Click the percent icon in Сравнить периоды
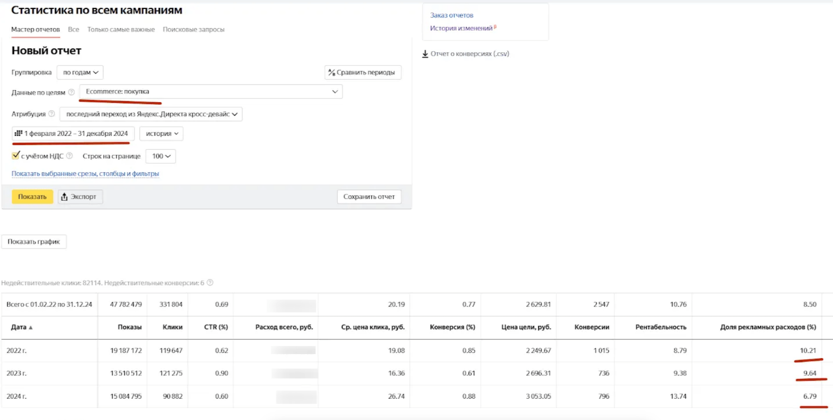The width and height of the screenshot is (833, 420). tap(332, 72)
